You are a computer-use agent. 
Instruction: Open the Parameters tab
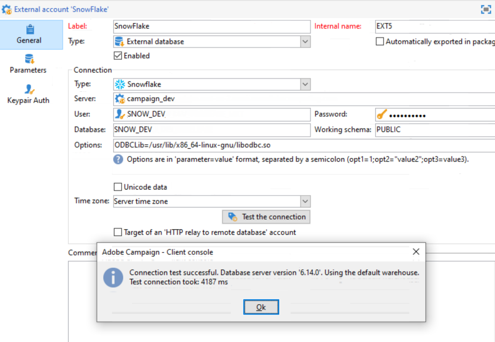tap(28, 64)
